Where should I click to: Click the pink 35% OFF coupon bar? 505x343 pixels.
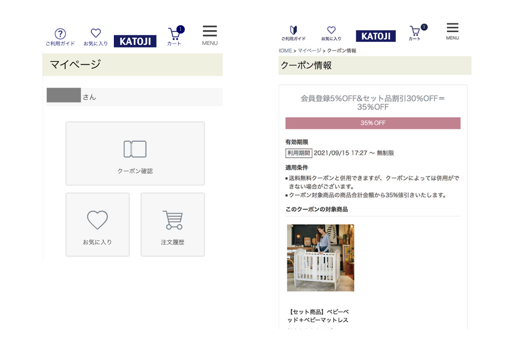pos(373,123)
